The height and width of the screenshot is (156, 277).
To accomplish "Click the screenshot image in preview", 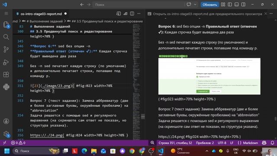I will [x=209, y=75].
